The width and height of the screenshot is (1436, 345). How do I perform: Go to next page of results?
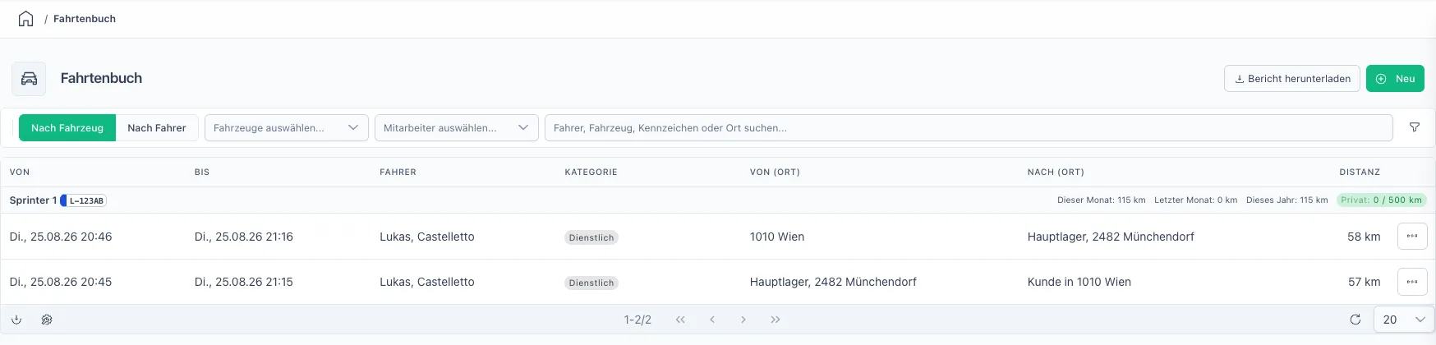pyautogui.click(x=743, y=320)
